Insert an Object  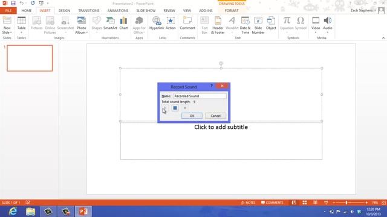tap(271, 23)
